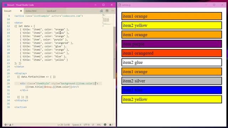Change language mode via XML entry
The image size is (228, 128).
pyautogui.click(x=99, y=125)
